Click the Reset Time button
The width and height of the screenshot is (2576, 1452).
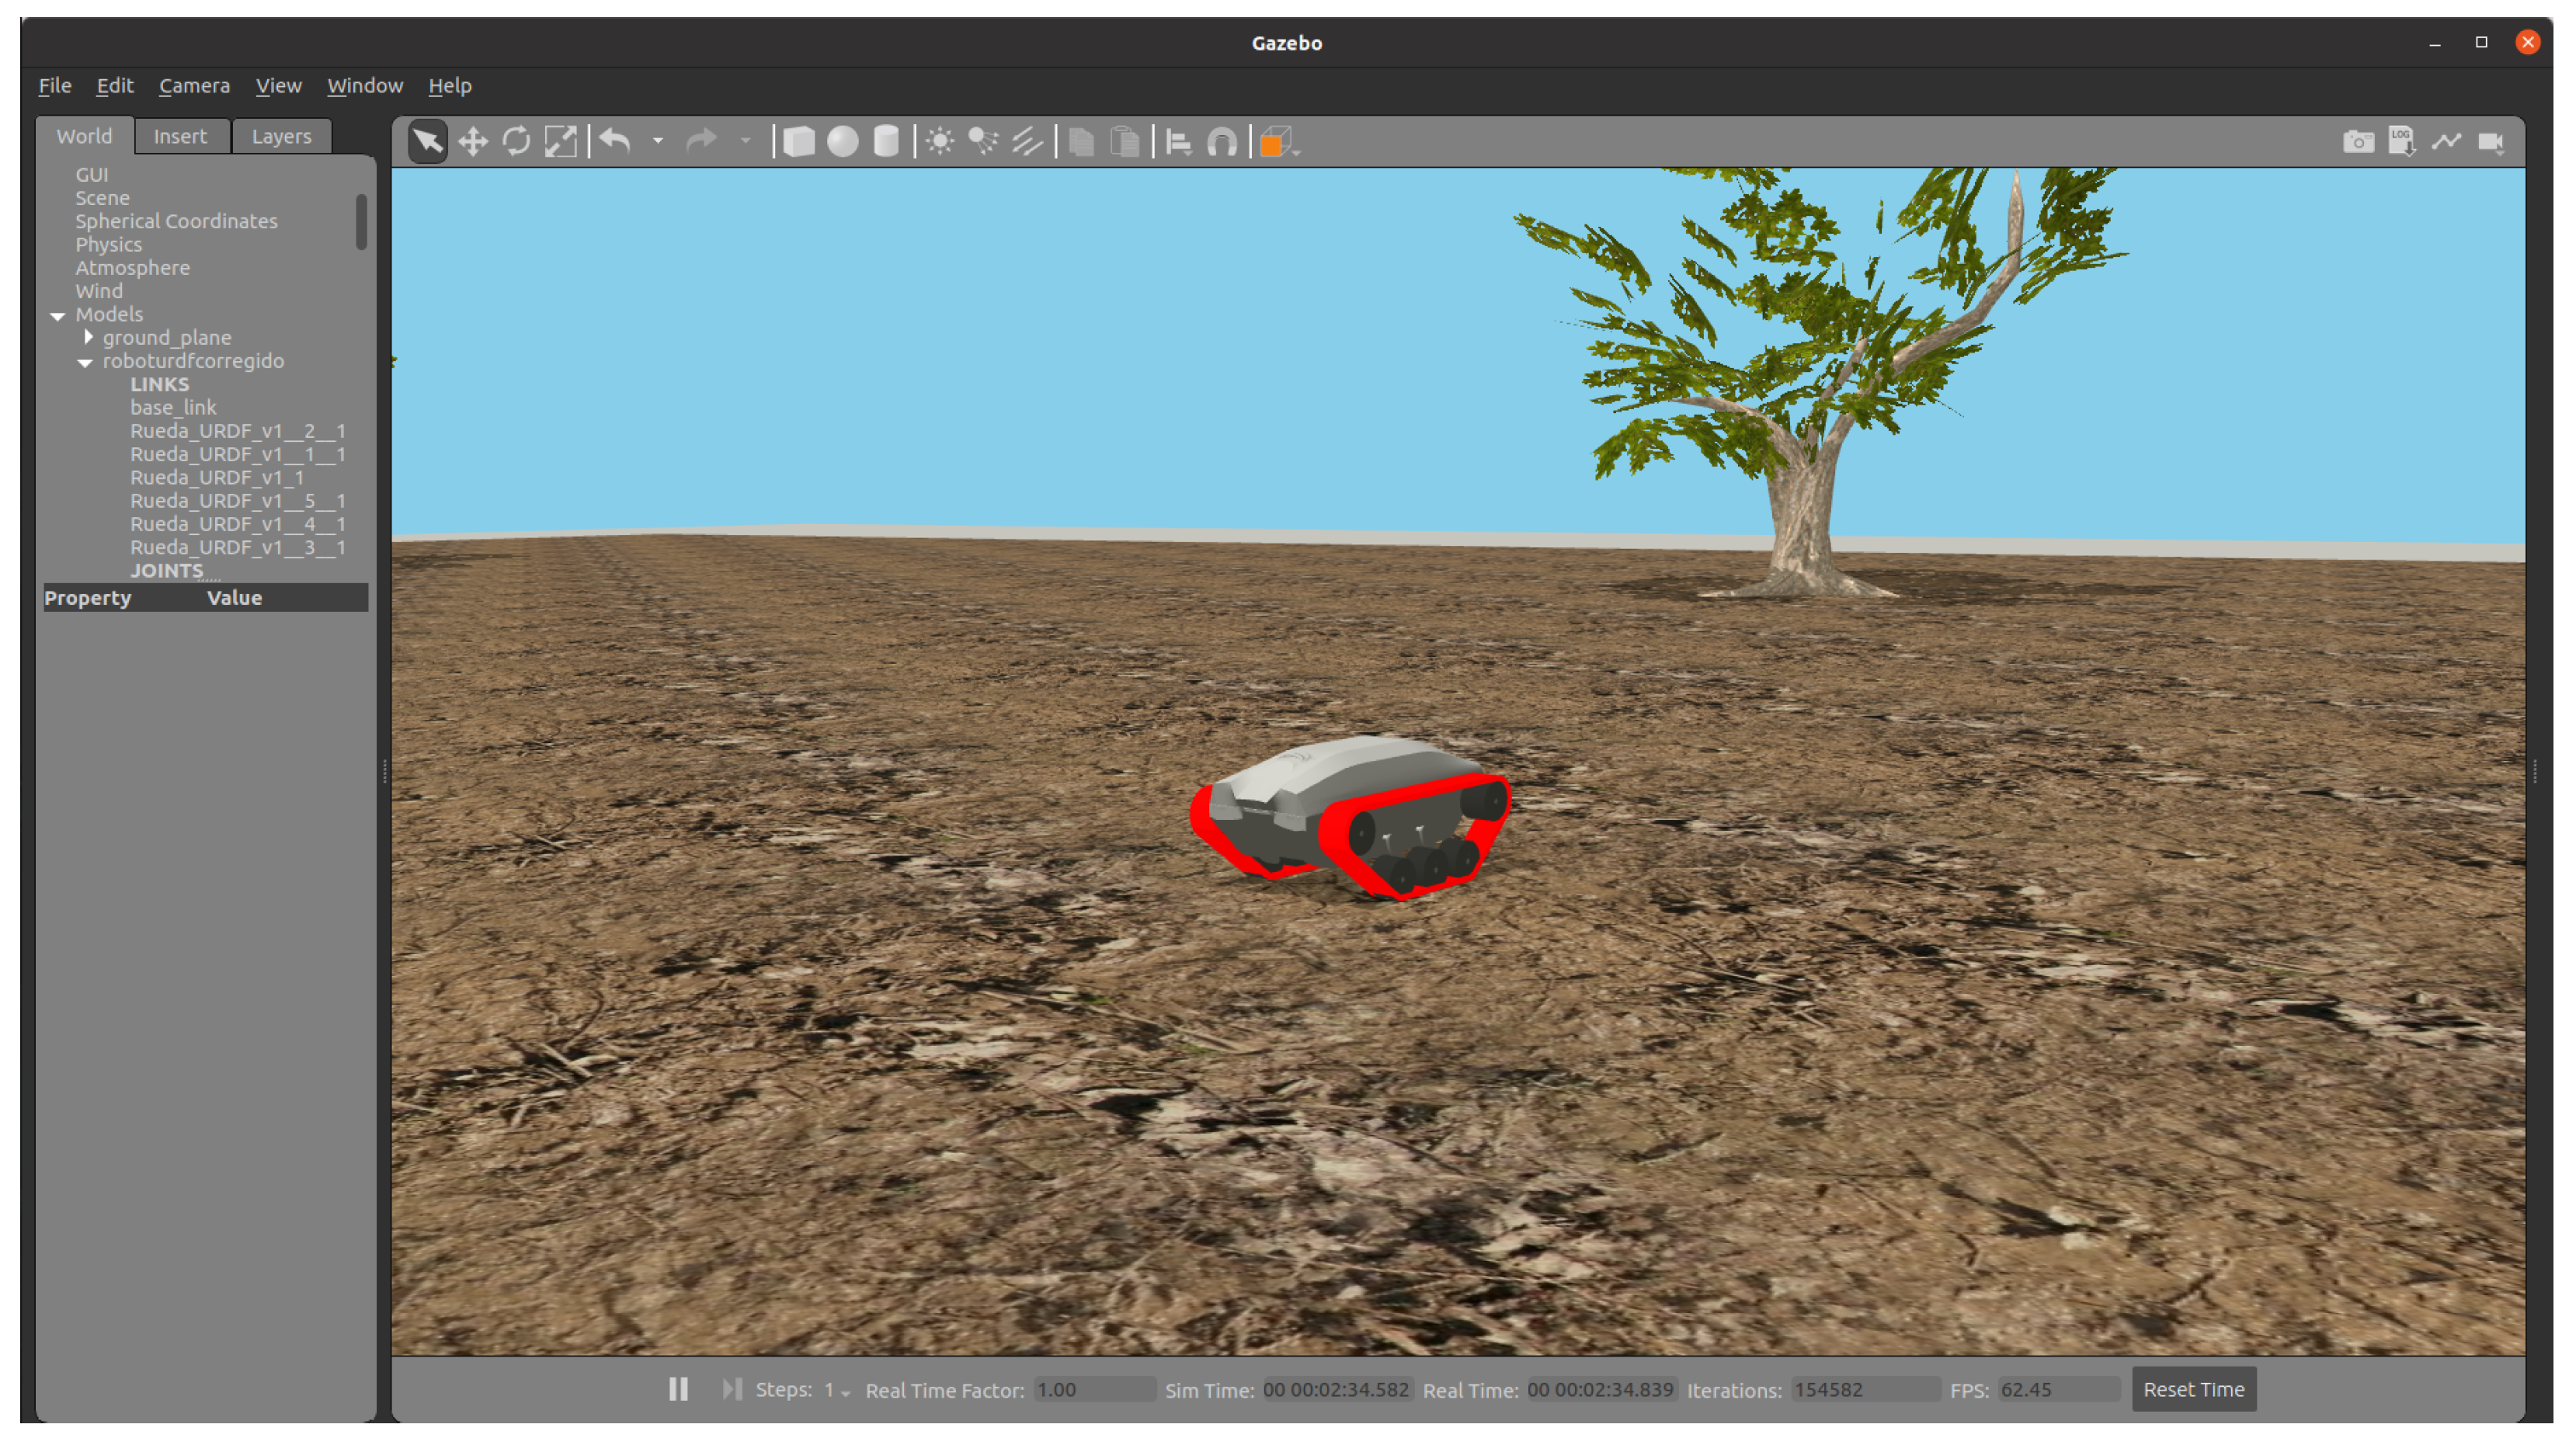pos(2193,1389)
